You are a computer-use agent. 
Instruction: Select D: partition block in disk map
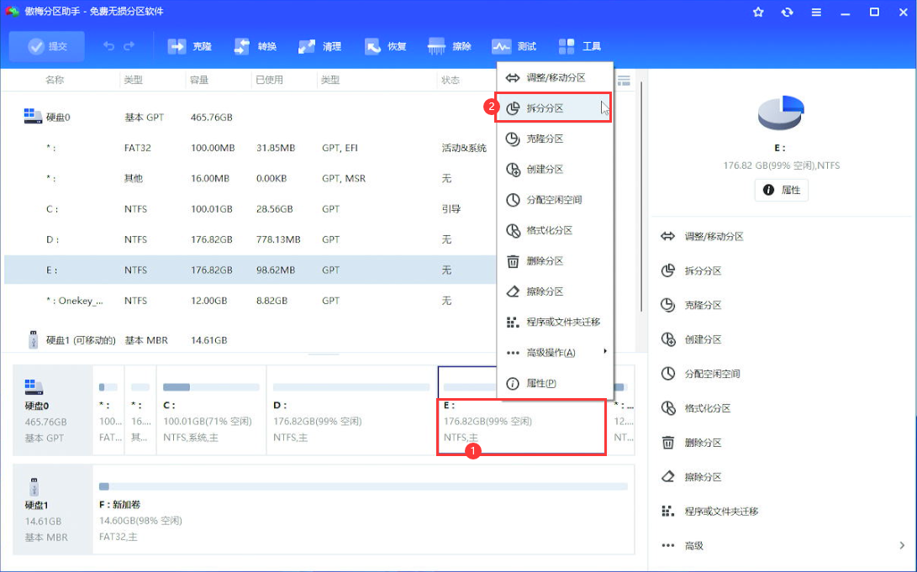(x=351, y=410)
